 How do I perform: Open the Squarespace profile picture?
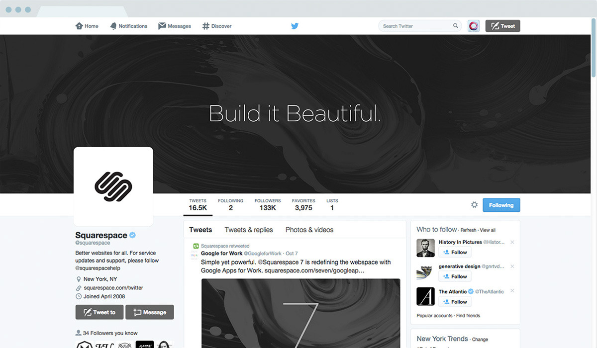pyautogui.click(x=113, y=186)
